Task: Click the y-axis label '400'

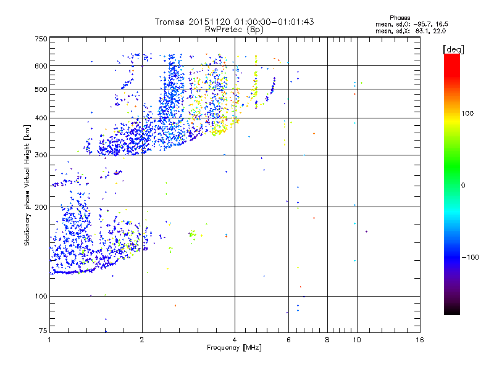Action: click(x=41, y=118)
